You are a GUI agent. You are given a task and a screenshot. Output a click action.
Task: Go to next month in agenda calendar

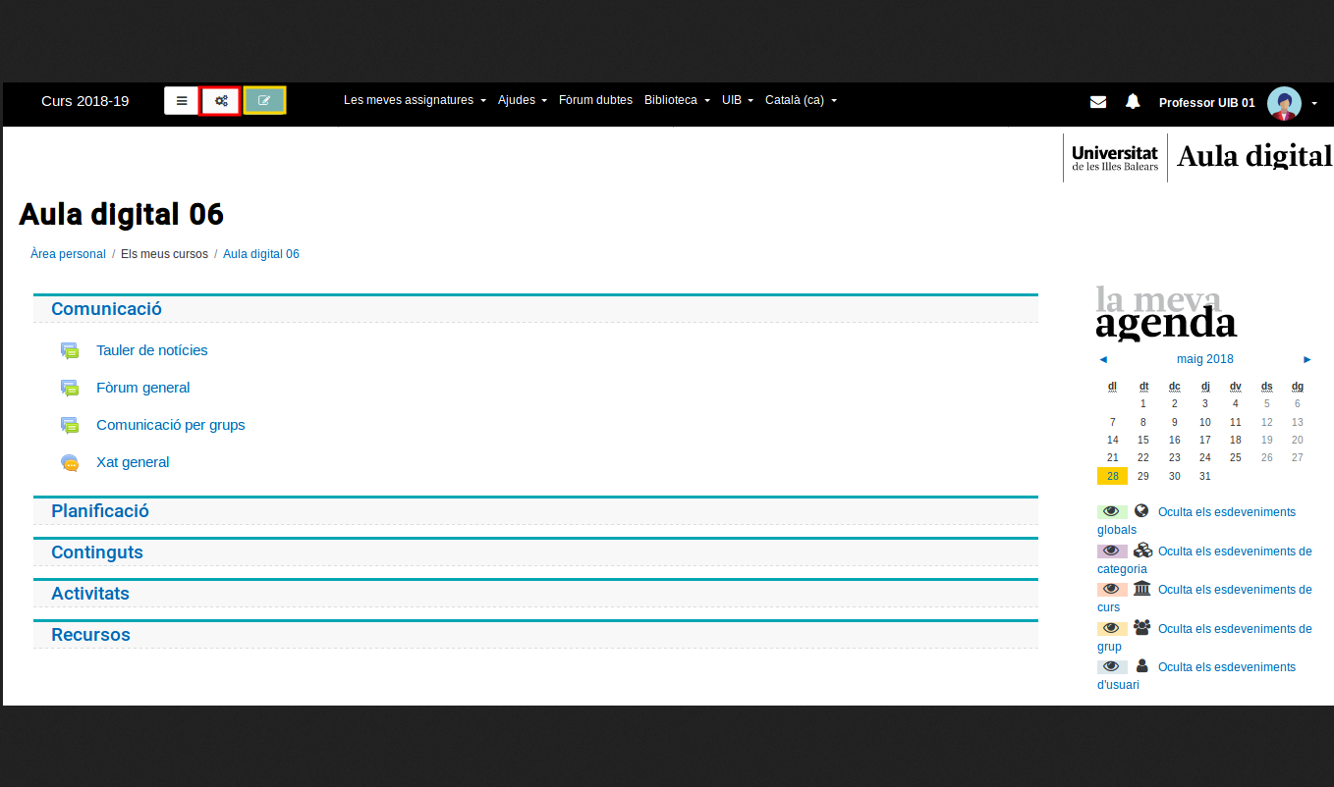coord(1306,359)
